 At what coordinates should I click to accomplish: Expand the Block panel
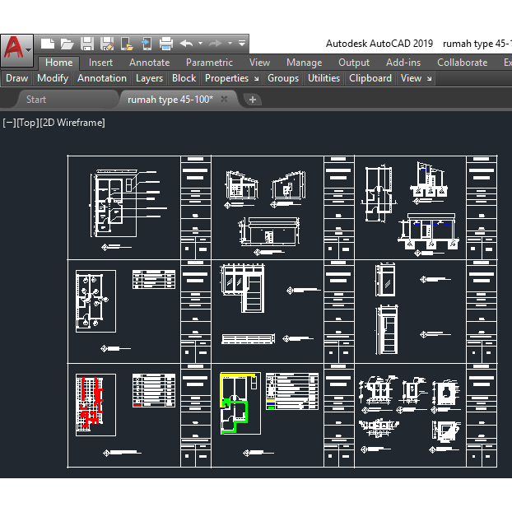click(184, 78)
